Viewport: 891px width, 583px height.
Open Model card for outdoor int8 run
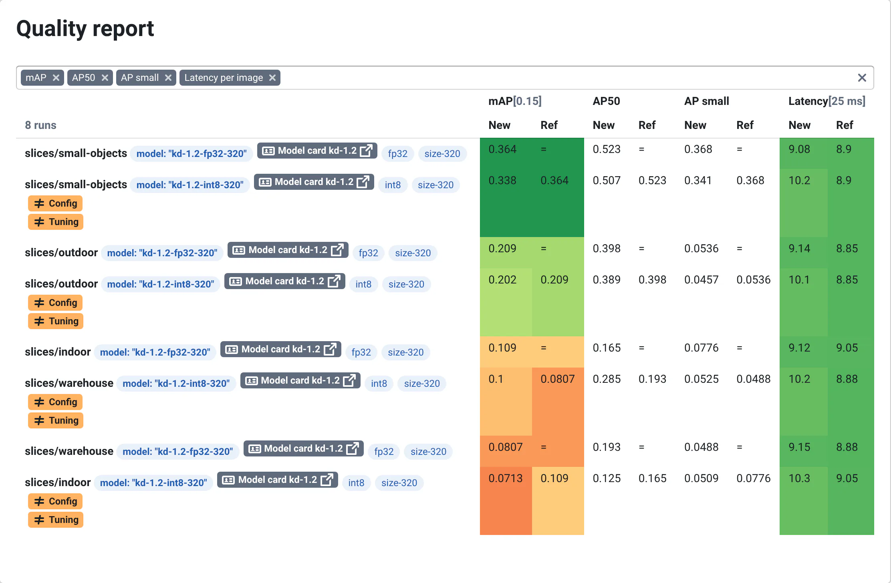click(284, 281)
